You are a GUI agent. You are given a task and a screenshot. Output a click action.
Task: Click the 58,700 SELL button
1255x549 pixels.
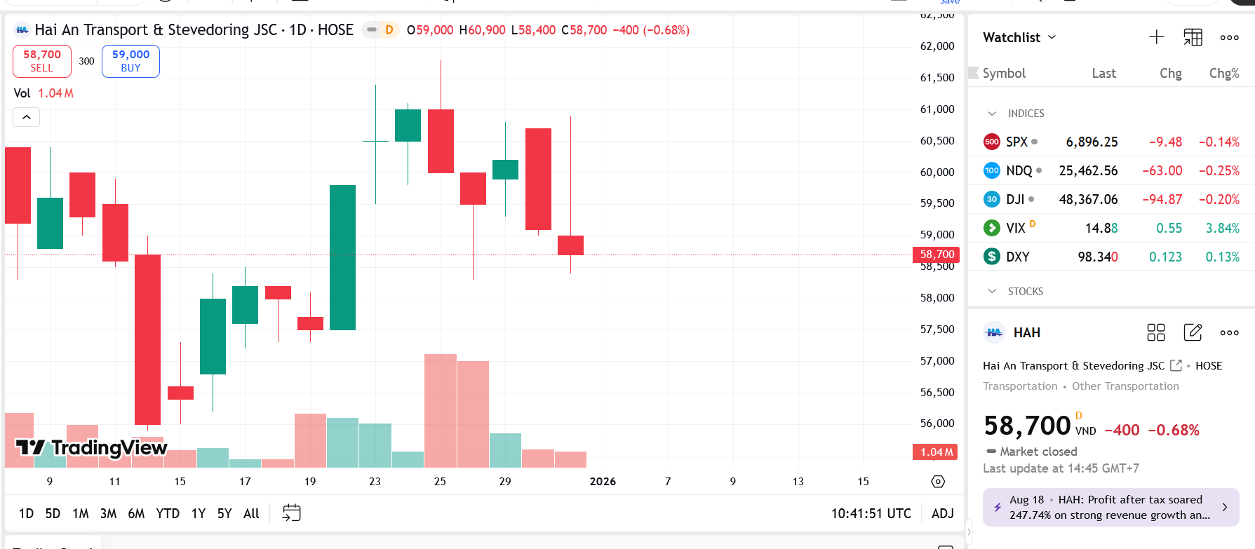point(42,61)
